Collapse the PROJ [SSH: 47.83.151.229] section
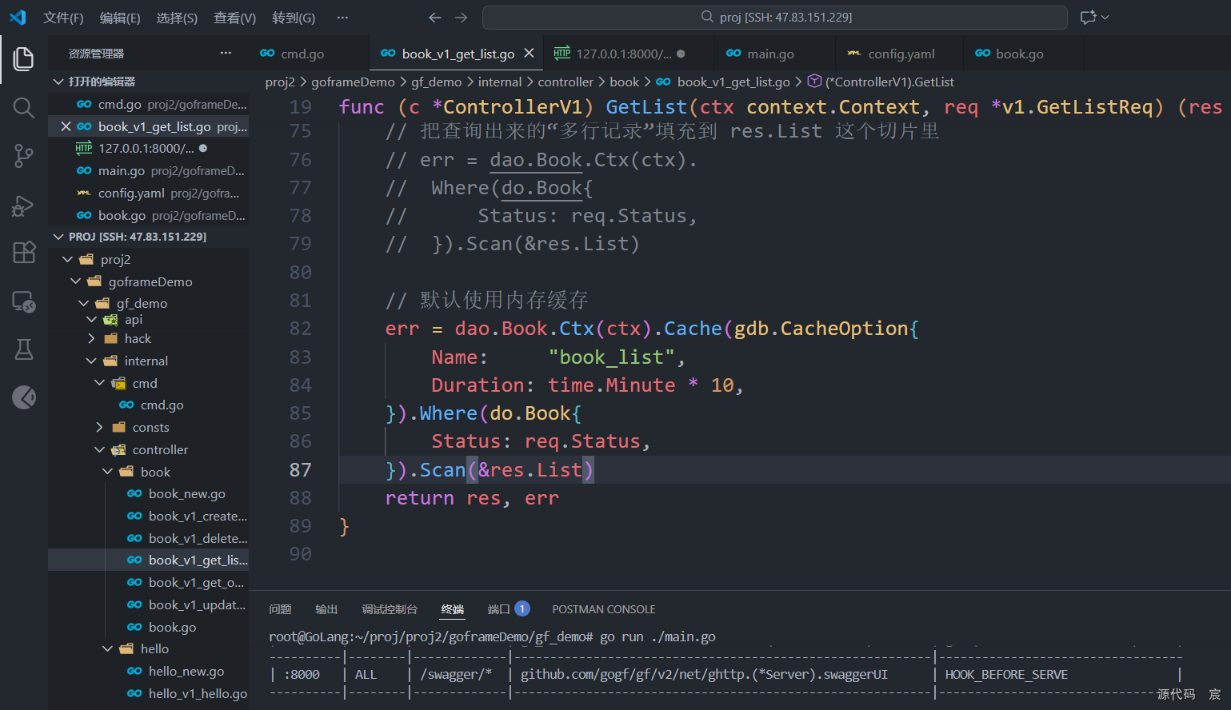This screenshot has height=710, width=1231. pos(149,237)
